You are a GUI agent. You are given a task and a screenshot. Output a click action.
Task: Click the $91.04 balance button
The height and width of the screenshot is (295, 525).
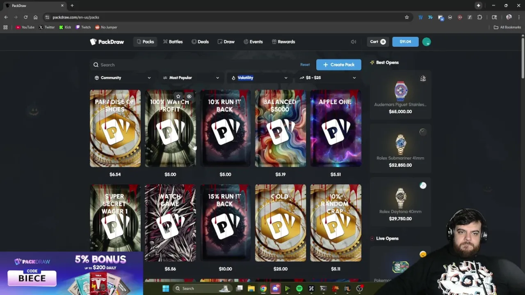[x=405, y=41]
